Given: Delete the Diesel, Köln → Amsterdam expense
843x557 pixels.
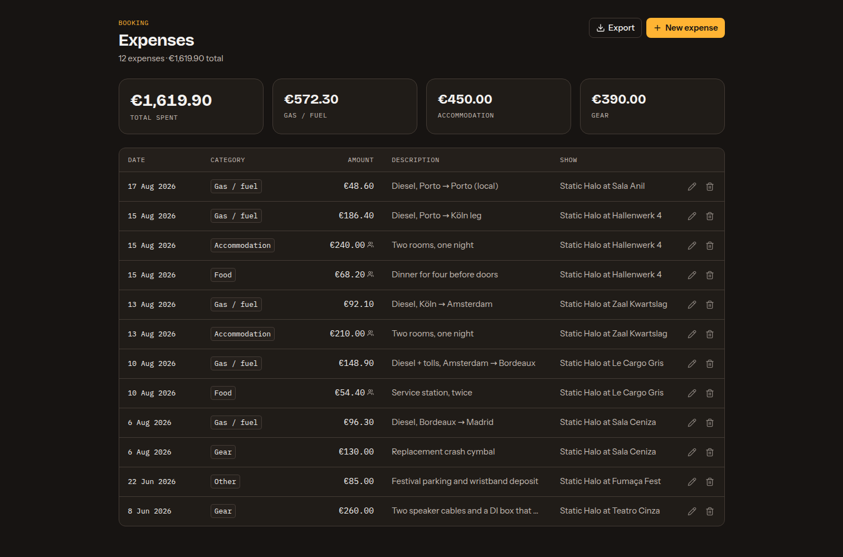Looking at the screenshot, I should (x=710, y=305).
